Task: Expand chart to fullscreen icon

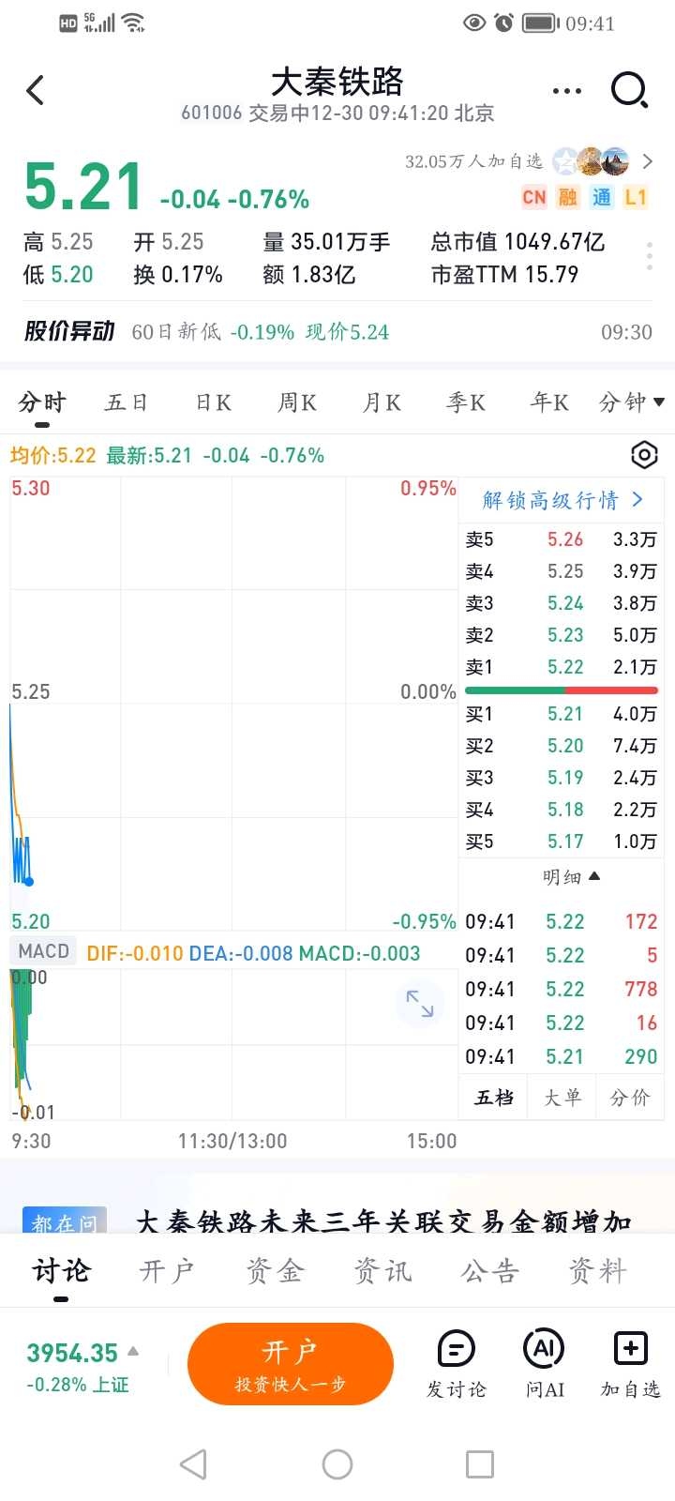Action: click(x=419, y=1004)
